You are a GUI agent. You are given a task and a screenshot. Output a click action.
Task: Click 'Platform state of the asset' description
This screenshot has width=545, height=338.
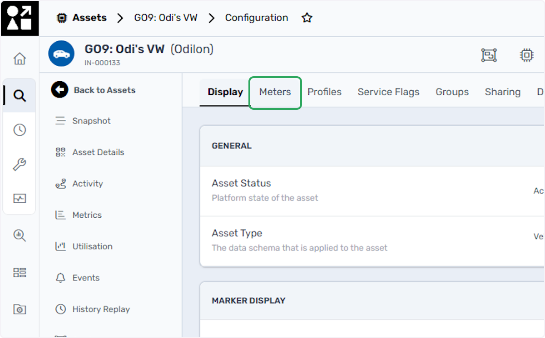click(265, 198)
